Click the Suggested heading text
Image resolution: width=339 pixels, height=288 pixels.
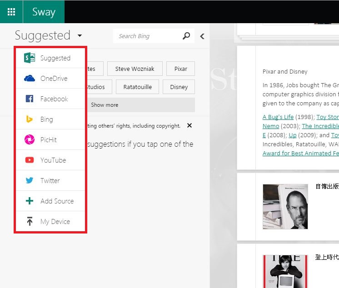click(43, 35)
